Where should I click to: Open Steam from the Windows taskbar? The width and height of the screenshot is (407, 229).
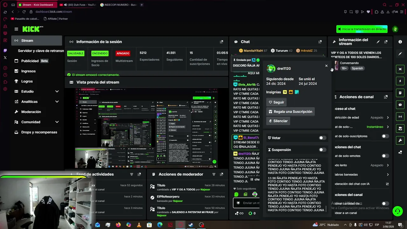pyautogui.click(x=191, y=225)
